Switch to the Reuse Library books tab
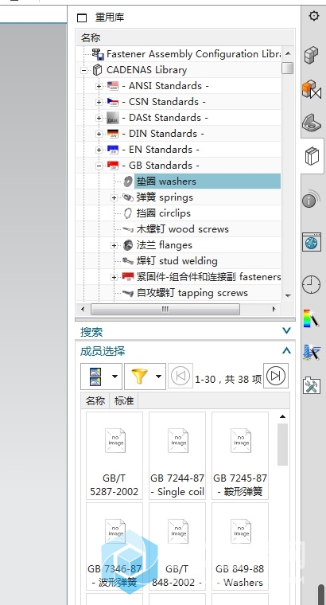The width and height of the screenshot is (326, 605). click(x=312, y=156)
